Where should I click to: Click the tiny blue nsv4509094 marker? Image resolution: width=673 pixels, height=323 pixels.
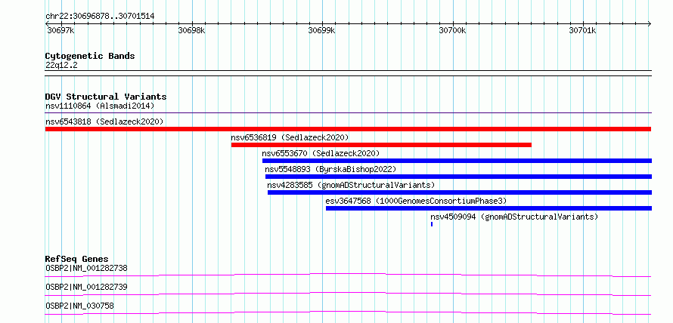431,224
